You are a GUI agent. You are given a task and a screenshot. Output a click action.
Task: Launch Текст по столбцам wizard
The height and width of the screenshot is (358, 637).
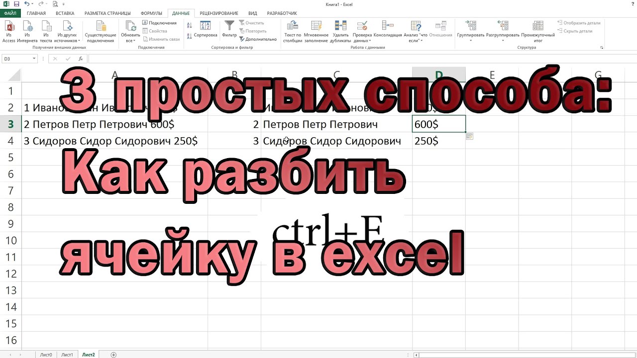pos(292,31)
